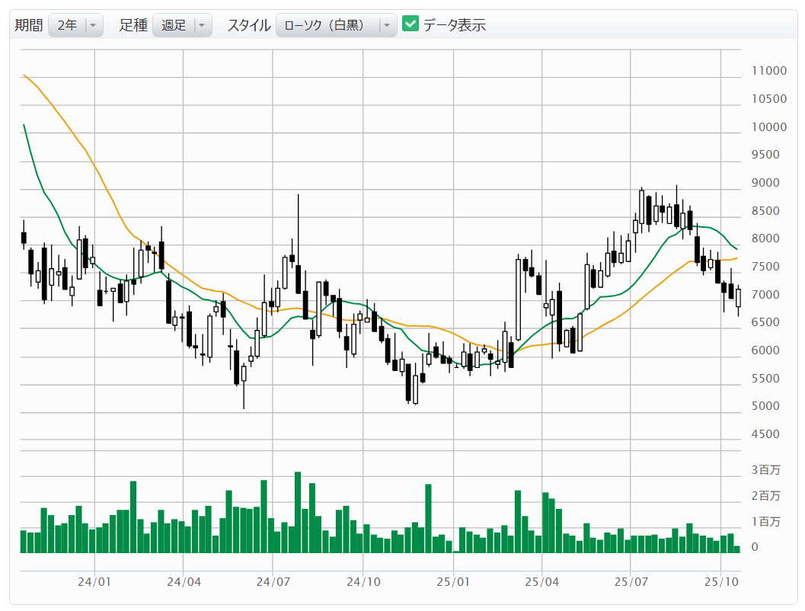Click the 期間 label text
The image size is (805, 611).
[29, 25]
